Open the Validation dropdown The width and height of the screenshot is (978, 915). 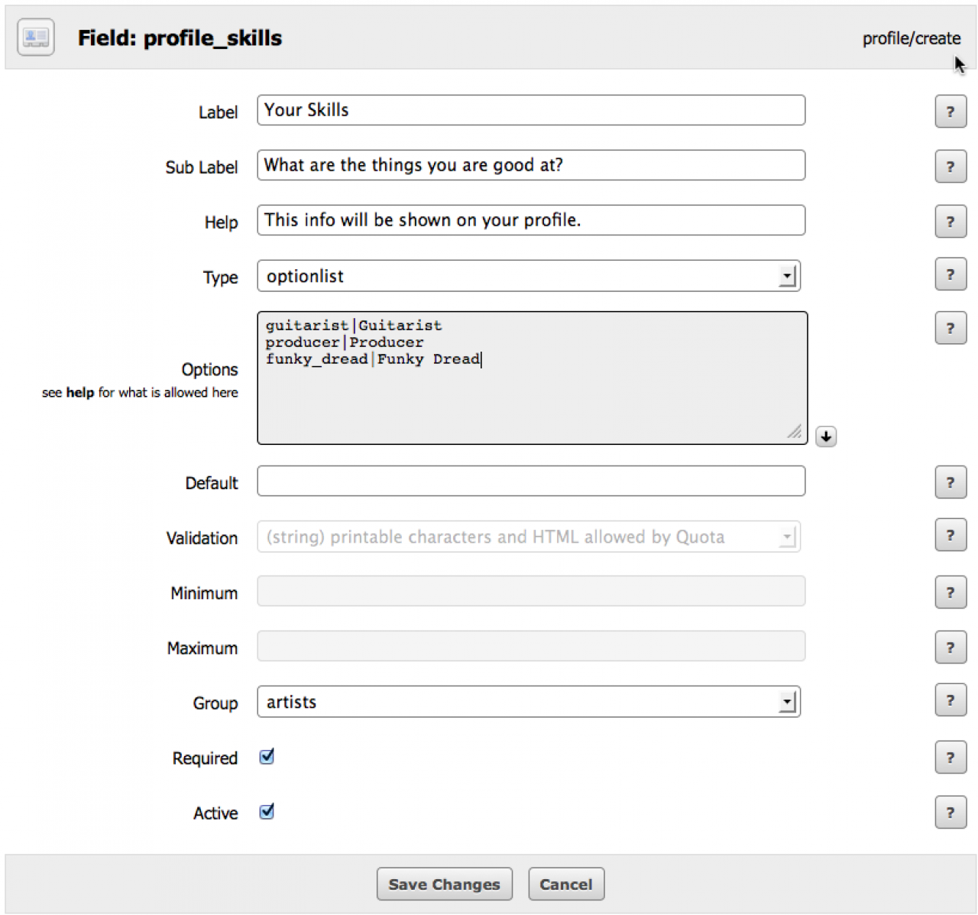pos(529,537)
